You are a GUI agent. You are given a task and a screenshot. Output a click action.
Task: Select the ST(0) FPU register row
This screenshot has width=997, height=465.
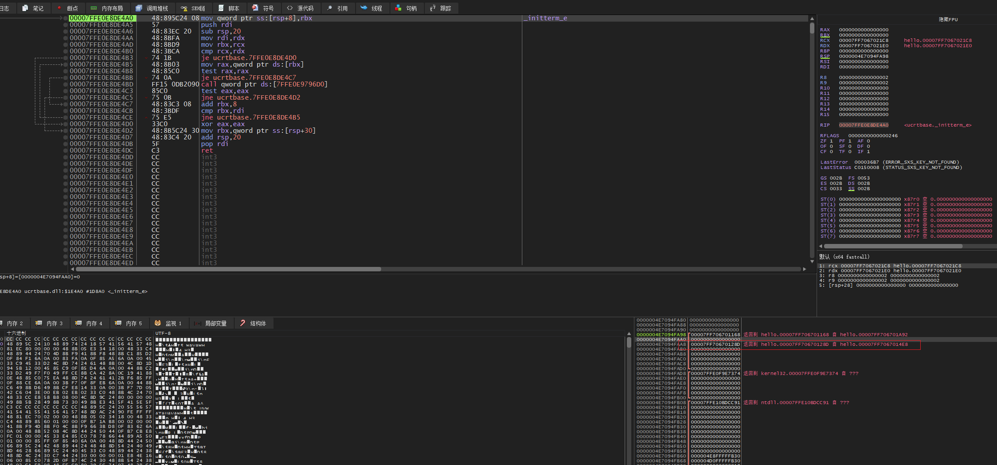coord(906,199)
